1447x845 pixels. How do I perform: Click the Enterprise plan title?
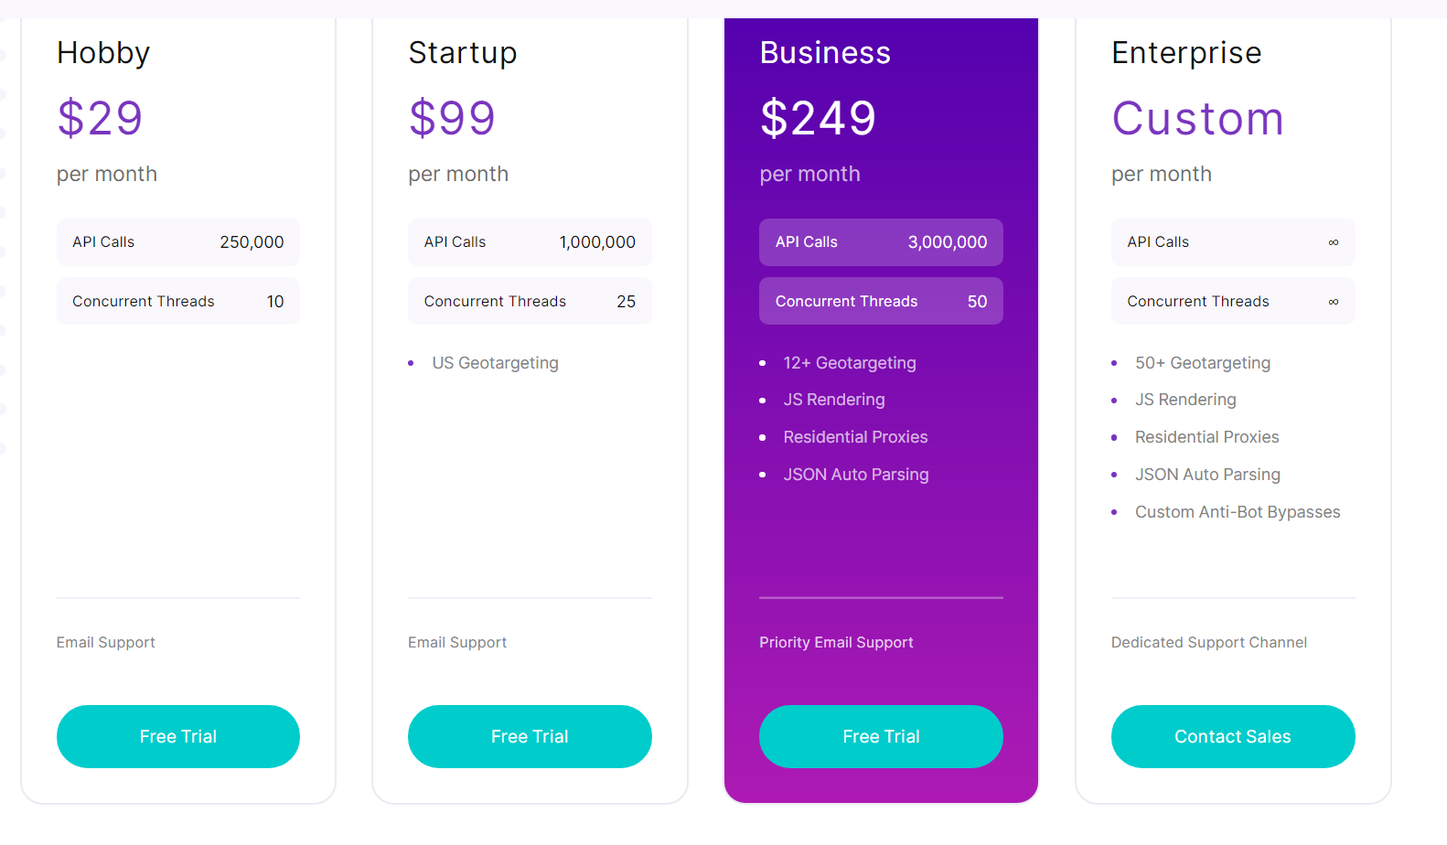pyautogui.click(x=1186, y=53)
